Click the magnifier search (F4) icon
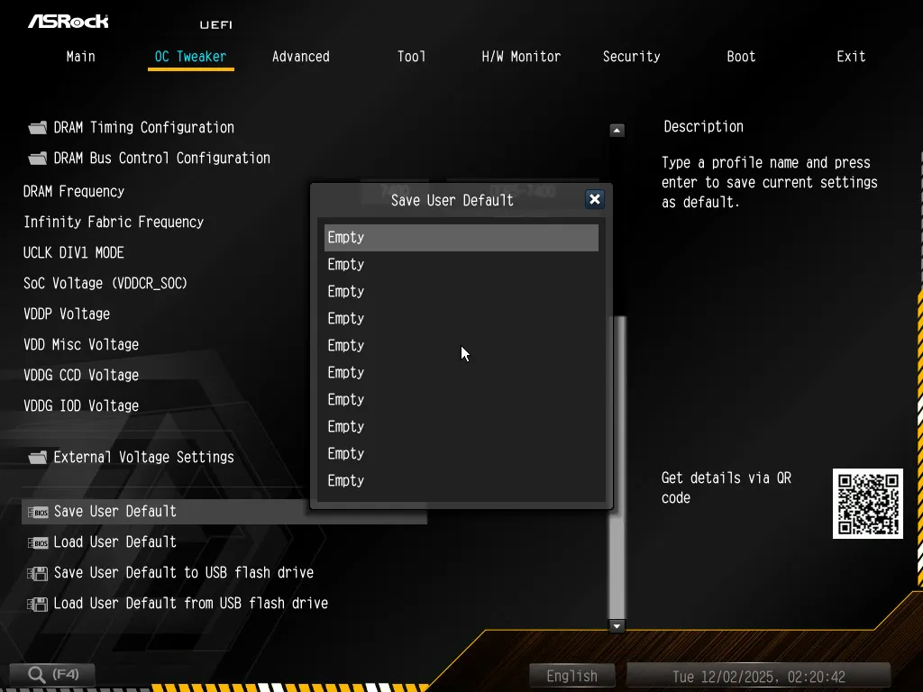 37,674
